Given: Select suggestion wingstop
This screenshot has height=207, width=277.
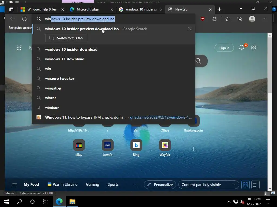Looking at the screenshot, I should 113,88.
